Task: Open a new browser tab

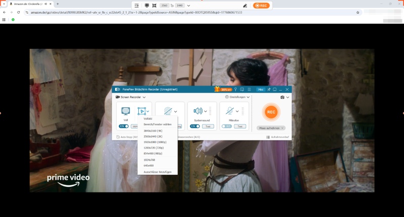Action: tap(58, 4)
